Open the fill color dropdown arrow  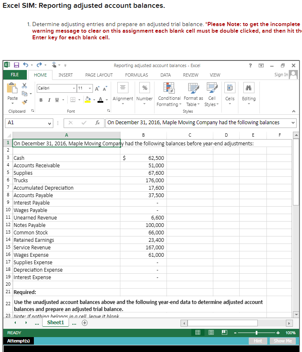pos(94,100)
